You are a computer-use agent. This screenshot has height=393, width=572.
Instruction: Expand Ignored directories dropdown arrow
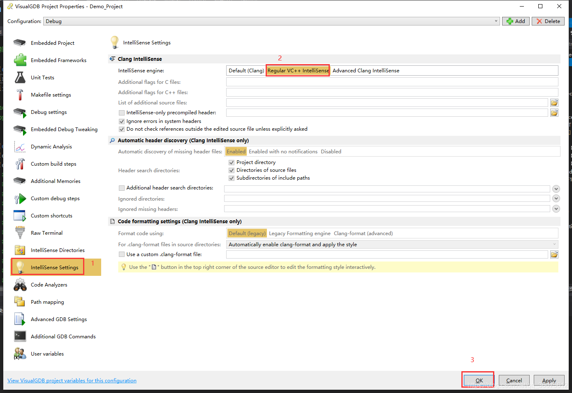pos(556,199)
